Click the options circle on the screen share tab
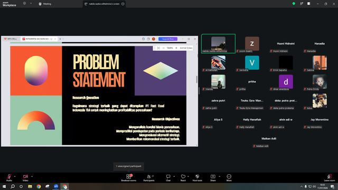 pos(123,4)
